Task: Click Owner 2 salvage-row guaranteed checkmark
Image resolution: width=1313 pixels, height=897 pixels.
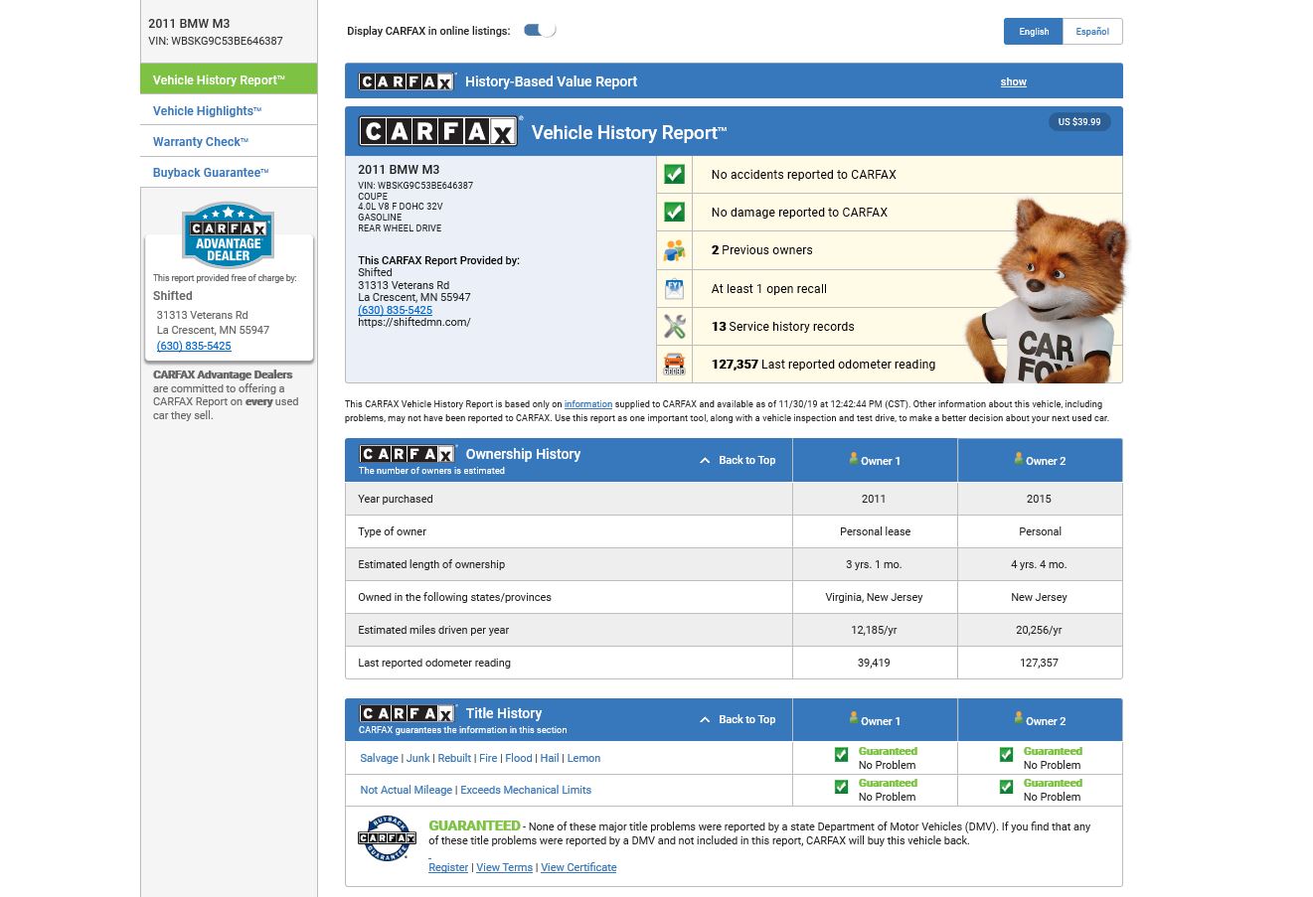Action: tap(1006, 755)
